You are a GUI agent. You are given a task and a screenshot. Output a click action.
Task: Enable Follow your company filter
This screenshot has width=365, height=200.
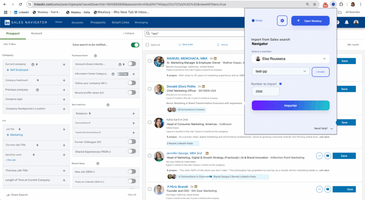coord(132,83)
